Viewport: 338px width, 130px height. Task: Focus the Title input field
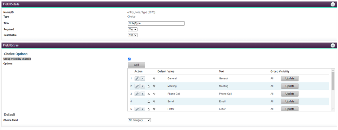pos(156,23)
